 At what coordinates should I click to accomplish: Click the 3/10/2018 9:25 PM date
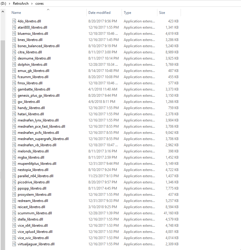coord(103,207)
